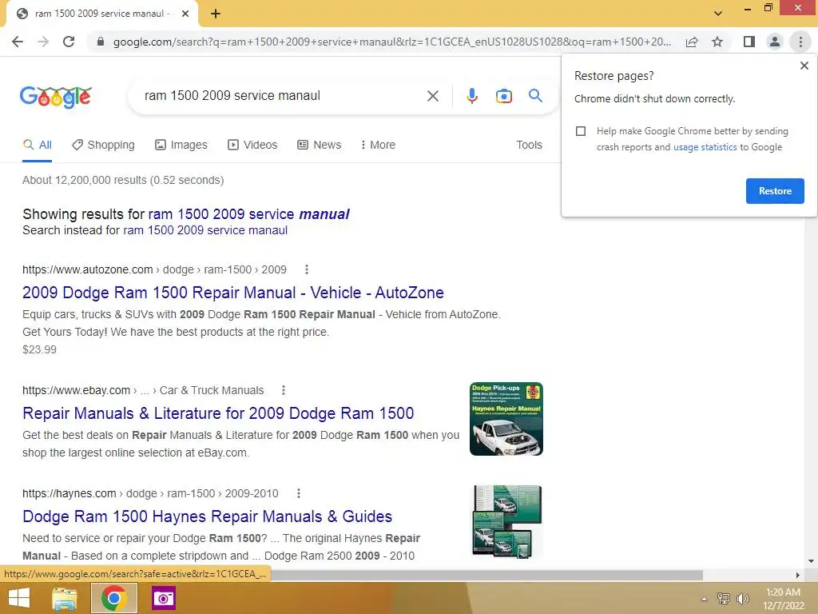Open a new tab with the plus button

click(216, 14)
